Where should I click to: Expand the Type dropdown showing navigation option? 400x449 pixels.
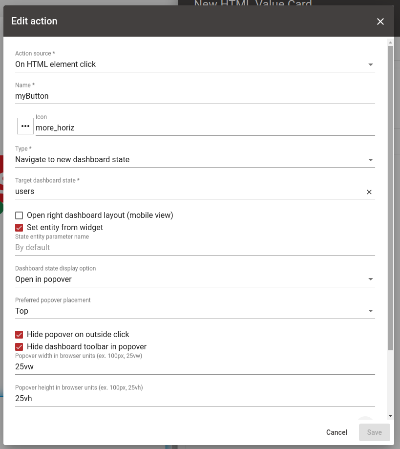tap(371, 159)
